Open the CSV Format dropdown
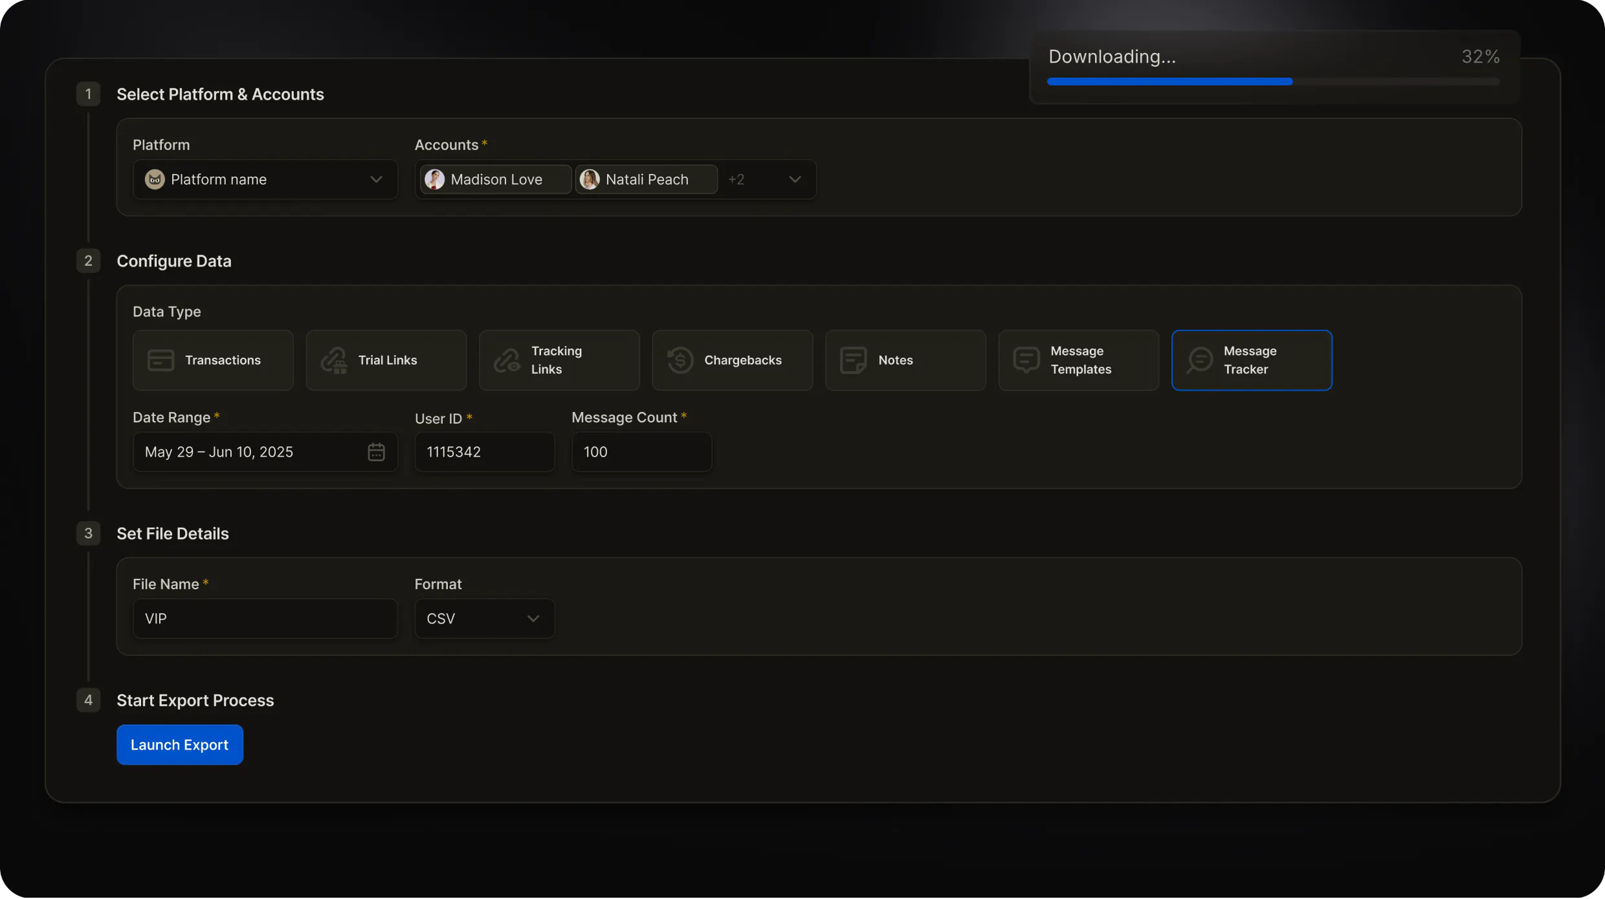1605x899 pixels. [x=485, y=619]
